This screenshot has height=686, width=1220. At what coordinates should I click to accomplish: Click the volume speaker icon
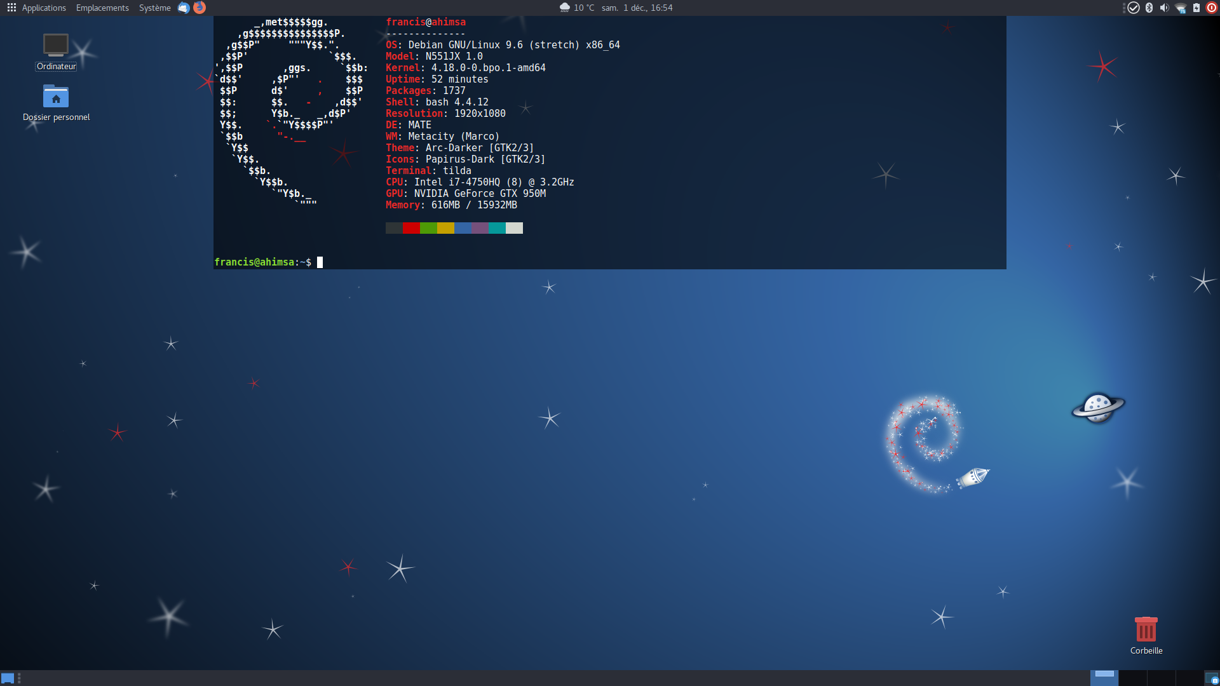(x=1164, y=8)
